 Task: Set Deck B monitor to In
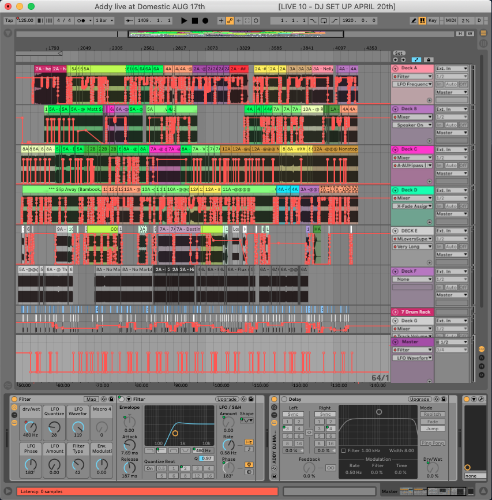pos(440,125)
